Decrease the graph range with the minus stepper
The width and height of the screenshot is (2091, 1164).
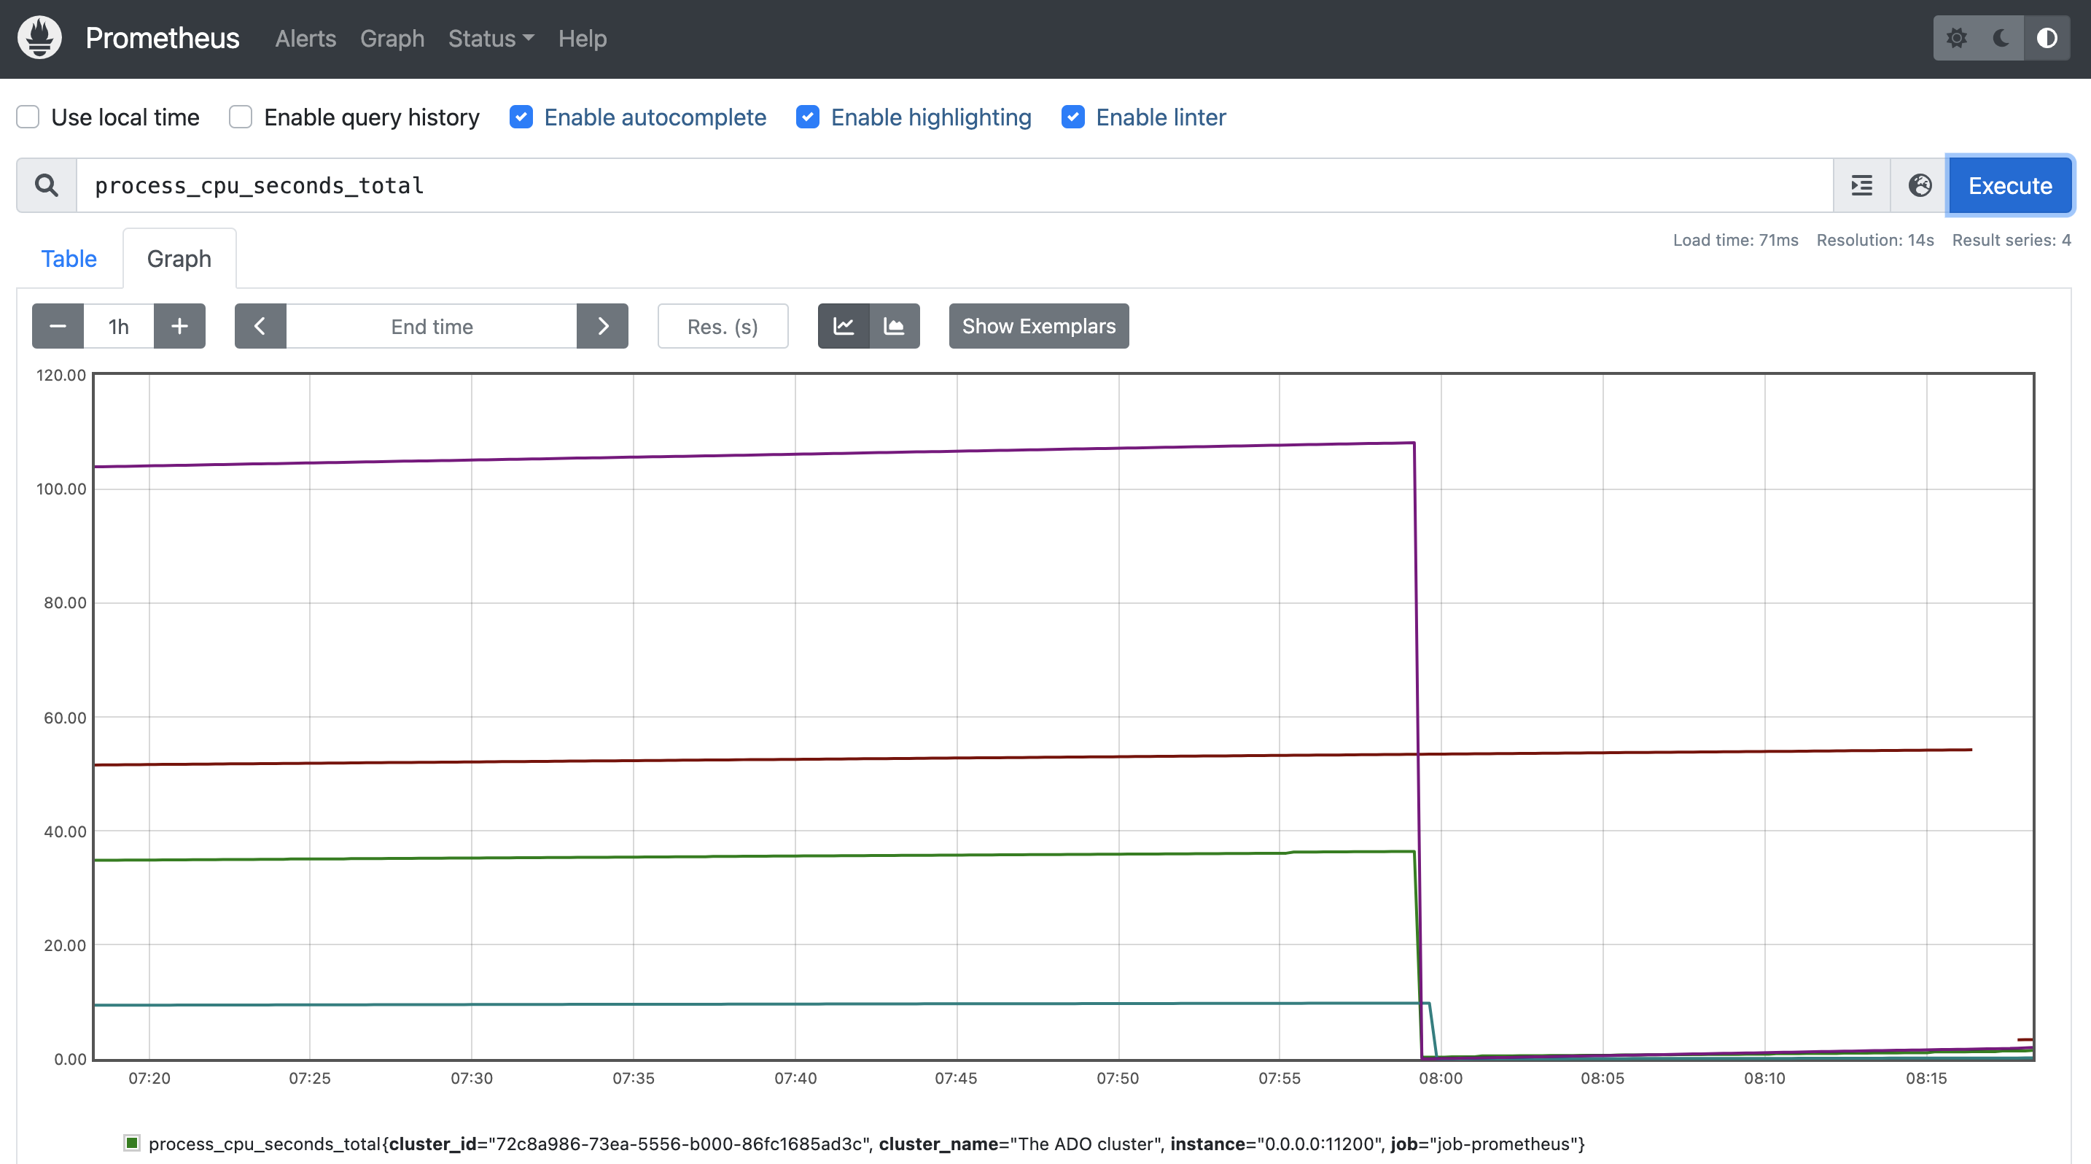[57, 325]
